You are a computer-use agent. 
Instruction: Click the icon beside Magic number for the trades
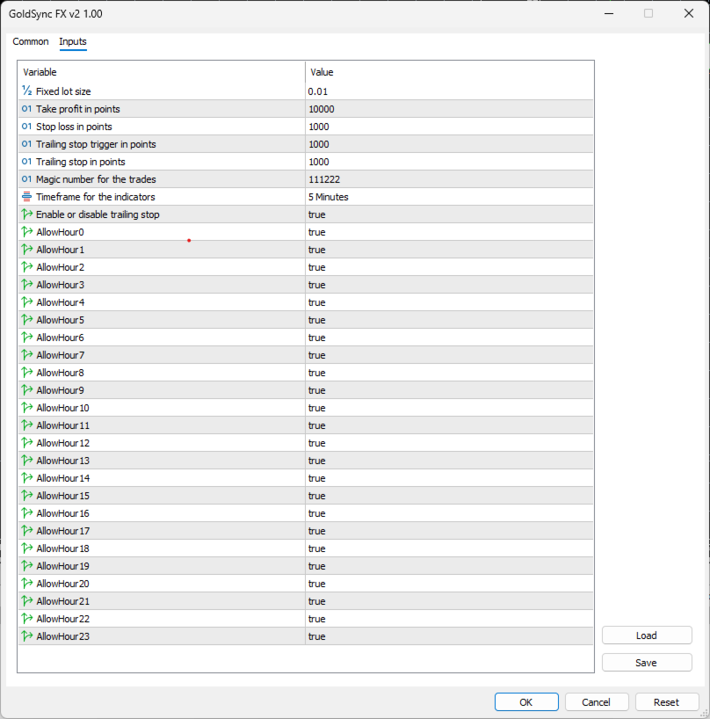[x=27, y=178]
